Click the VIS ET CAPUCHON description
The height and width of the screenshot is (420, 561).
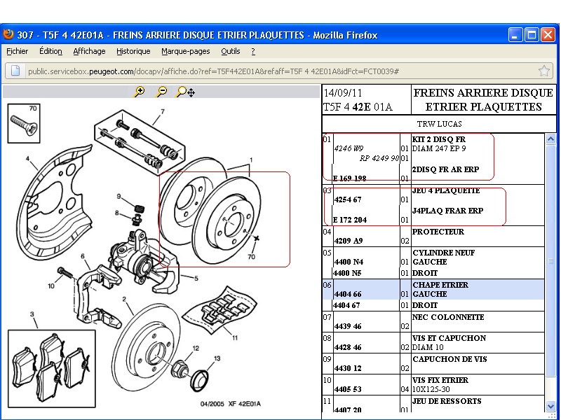point(449,338)
